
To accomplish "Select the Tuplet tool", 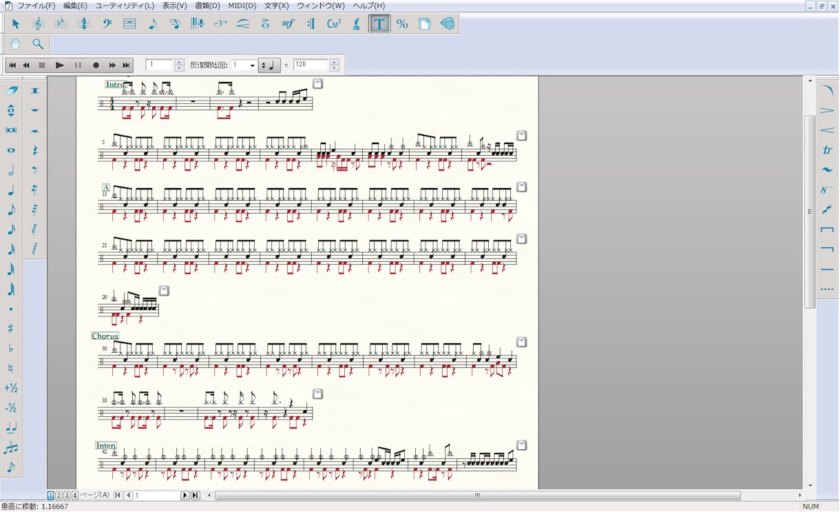I will coord(220,23).
